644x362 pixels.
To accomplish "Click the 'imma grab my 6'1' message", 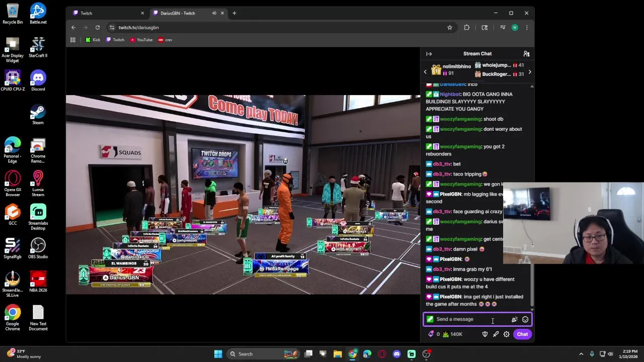I will (x=472, y=269).
